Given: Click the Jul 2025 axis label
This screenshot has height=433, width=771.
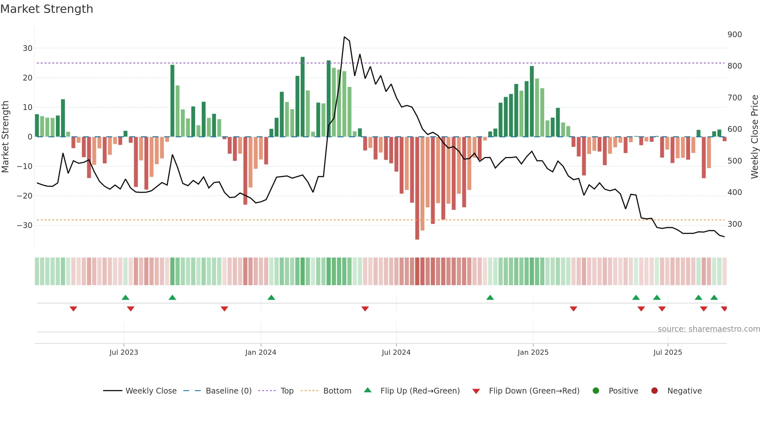Looking at the screenshot, I should [668, 352].
